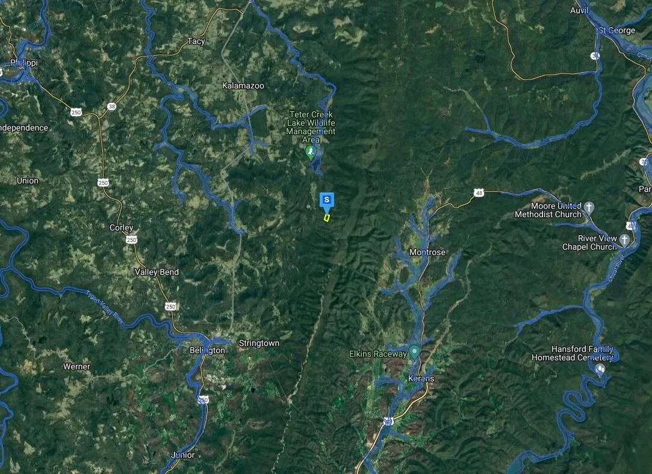Click the US 48 highway shield
Viewport: 652px width, 474px height.
click(x=479, y=192)
